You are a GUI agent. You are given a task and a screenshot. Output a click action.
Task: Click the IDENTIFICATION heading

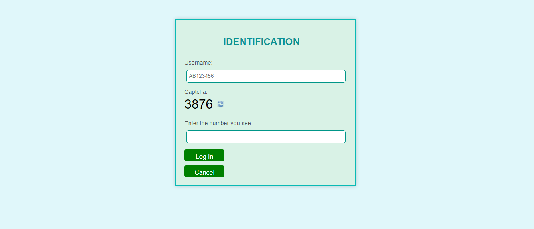[x=261, y=42]
